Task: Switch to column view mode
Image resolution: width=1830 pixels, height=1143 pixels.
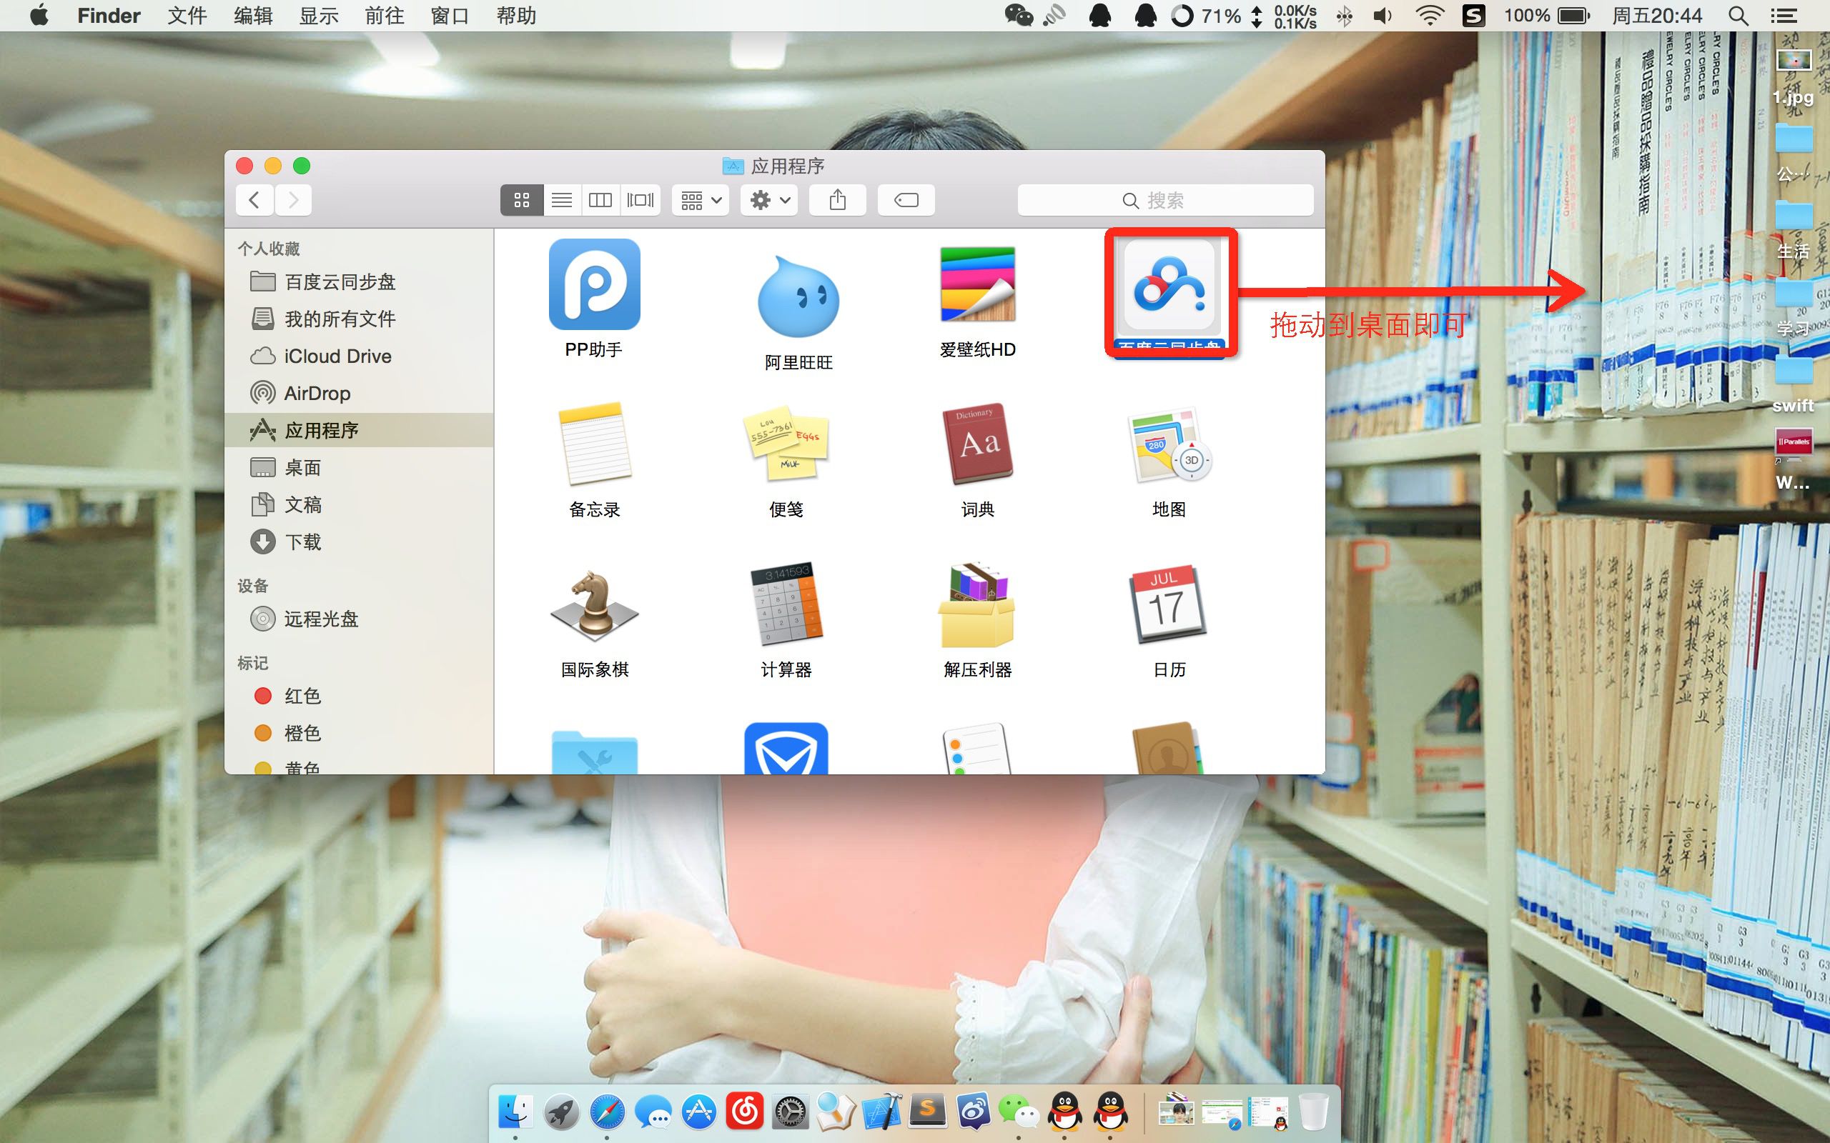Action: 600,200
